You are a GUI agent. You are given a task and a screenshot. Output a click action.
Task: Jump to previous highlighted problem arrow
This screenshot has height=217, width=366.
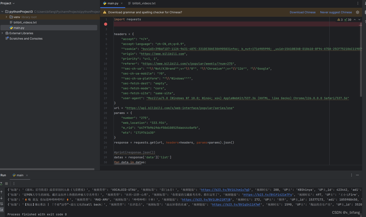click(x=355, y=20)
